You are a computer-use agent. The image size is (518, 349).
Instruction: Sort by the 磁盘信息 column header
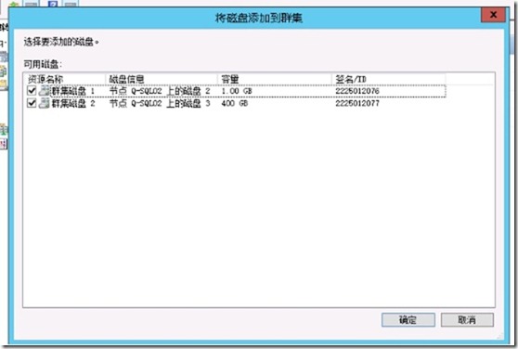(x=162, y=79)
